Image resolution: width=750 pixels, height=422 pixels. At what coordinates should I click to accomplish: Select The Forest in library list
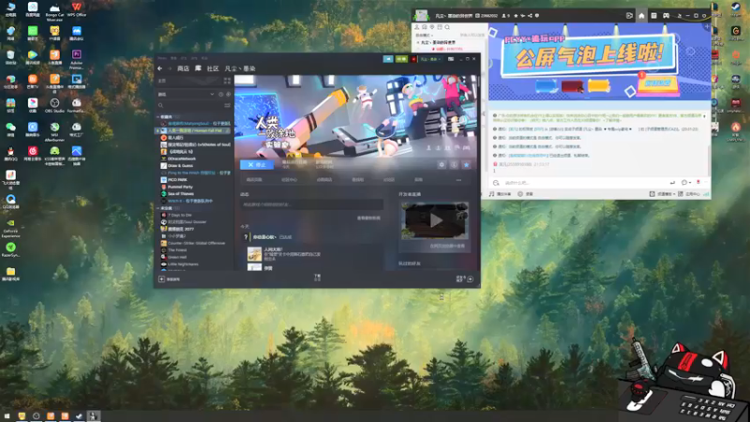point(173,249)
